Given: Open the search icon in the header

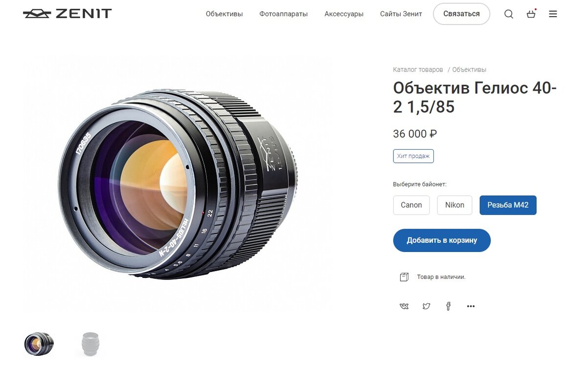Looking at the screenshot, I should pos(509,14).
